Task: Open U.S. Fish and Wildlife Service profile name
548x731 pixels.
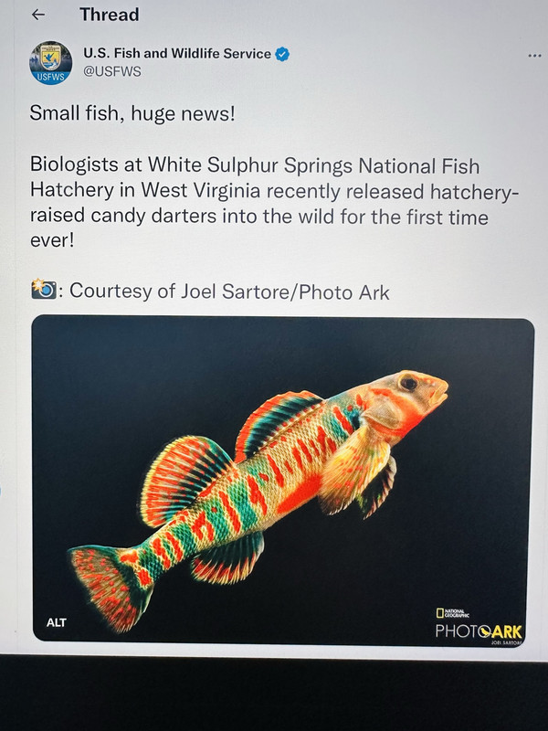Action: tap(177, 54)
